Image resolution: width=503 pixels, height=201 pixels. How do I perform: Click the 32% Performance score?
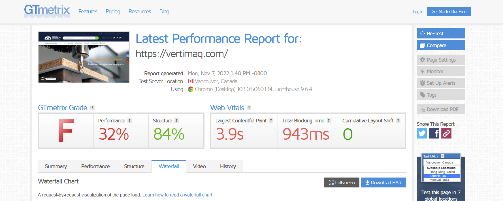pyautogui.click(x=114, y=134)
